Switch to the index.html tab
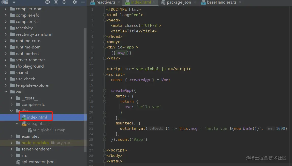The image size is (292, 166). click(141, 2)
